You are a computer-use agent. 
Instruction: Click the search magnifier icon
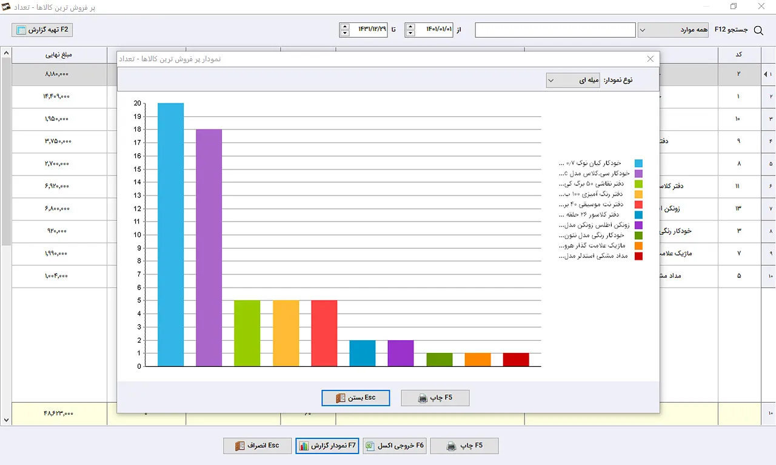pos(758,30)
